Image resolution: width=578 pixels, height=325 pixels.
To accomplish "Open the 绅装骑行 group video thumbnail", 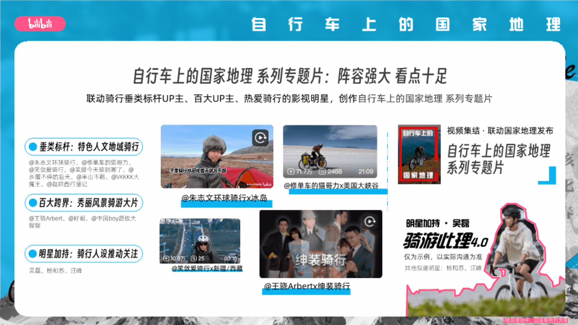I will point(321,244).
